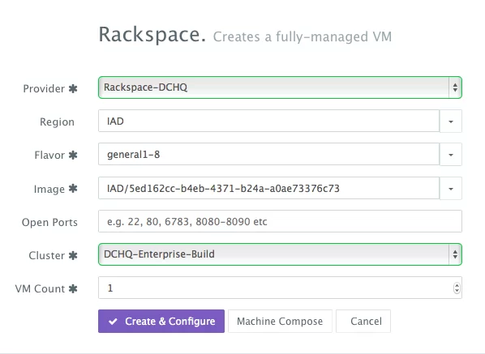
Task: Expand the Image dropdown caret
Action: click(x=451, y=189)
